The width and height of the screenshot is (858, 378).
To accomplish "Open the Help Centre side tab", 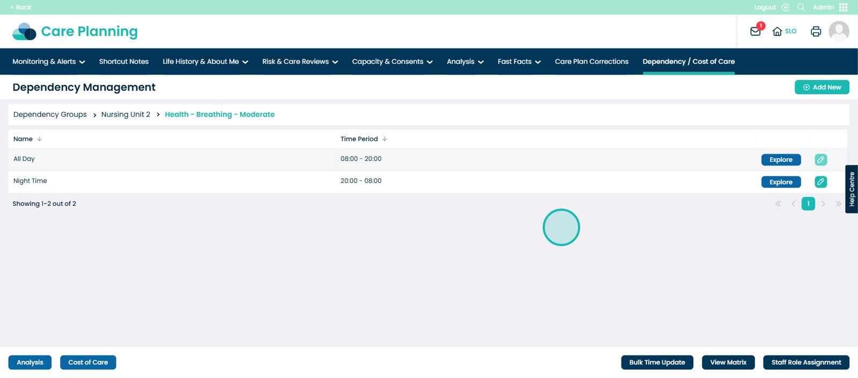I will [852, 189].
